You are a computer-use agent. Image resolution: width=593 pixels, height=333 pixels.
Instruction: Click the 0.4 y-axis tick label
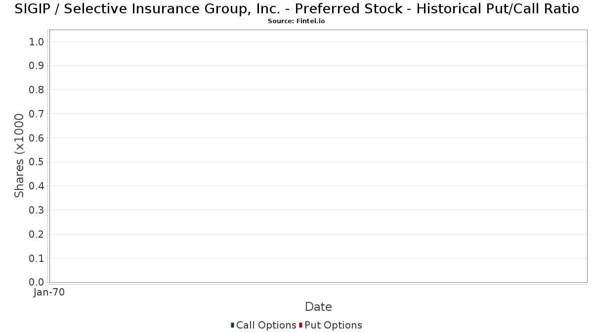click(x=37, y=186)
